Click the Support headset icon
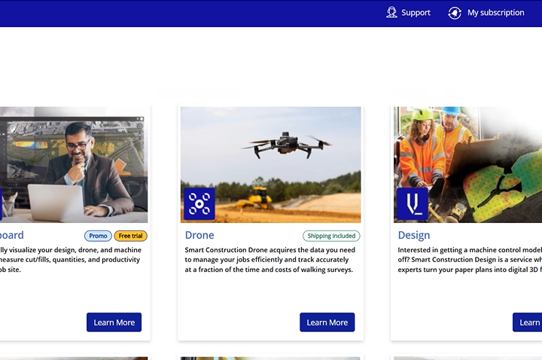Viewport: 542px width, 360px height. click(x=391, y=13)
